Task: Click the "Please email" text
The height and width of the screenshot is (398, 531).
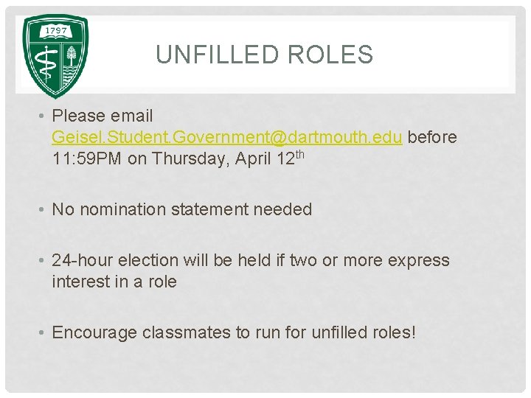Action: tap(103, 116)
